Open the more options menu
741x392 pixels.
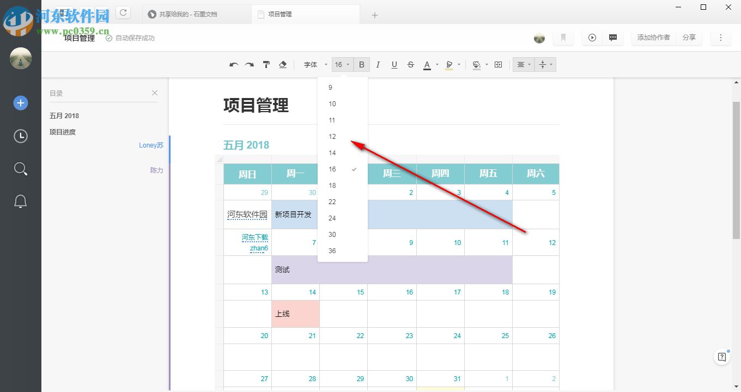[x=721, y=37]
